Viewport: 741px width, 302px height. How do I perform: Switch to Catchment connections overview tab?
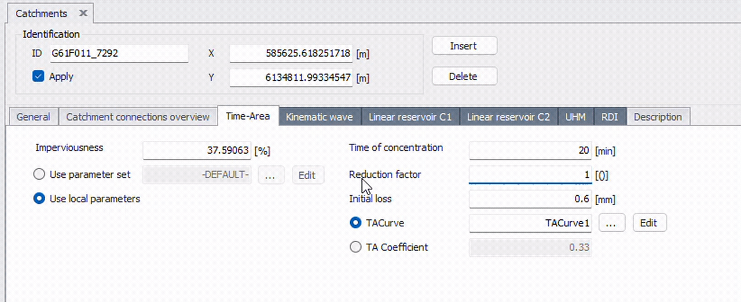(x=138, y=117)
